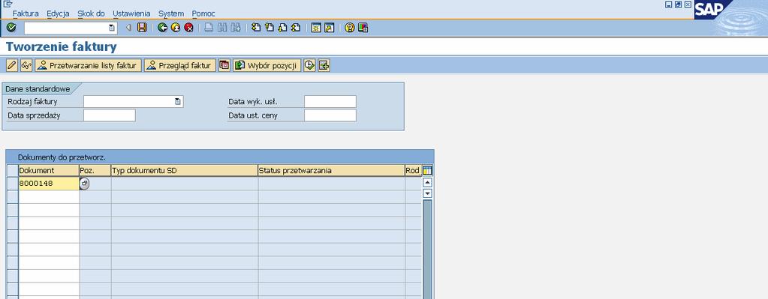Click the pencil edit icon
Image resolution: width=768 pixels, height=299 pixels.
click(x=12, y=65)
